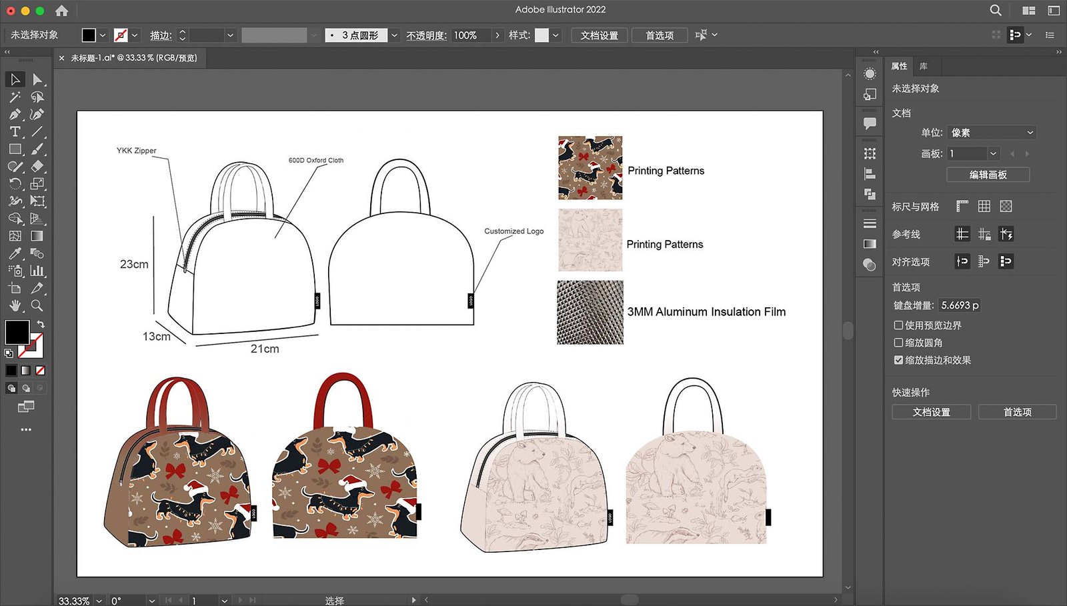Select the Pen tool
The width and height of the screenshot is (1067, 606).
click(15, 115)
